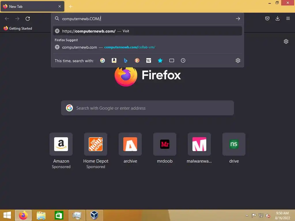Reload the current page

pos(28,19)
